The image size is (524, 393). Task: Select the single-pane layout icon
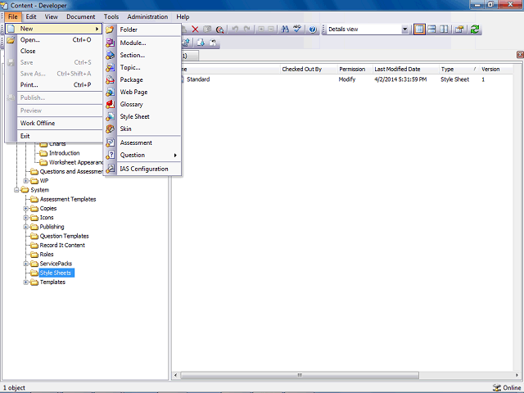pos(419,29)
